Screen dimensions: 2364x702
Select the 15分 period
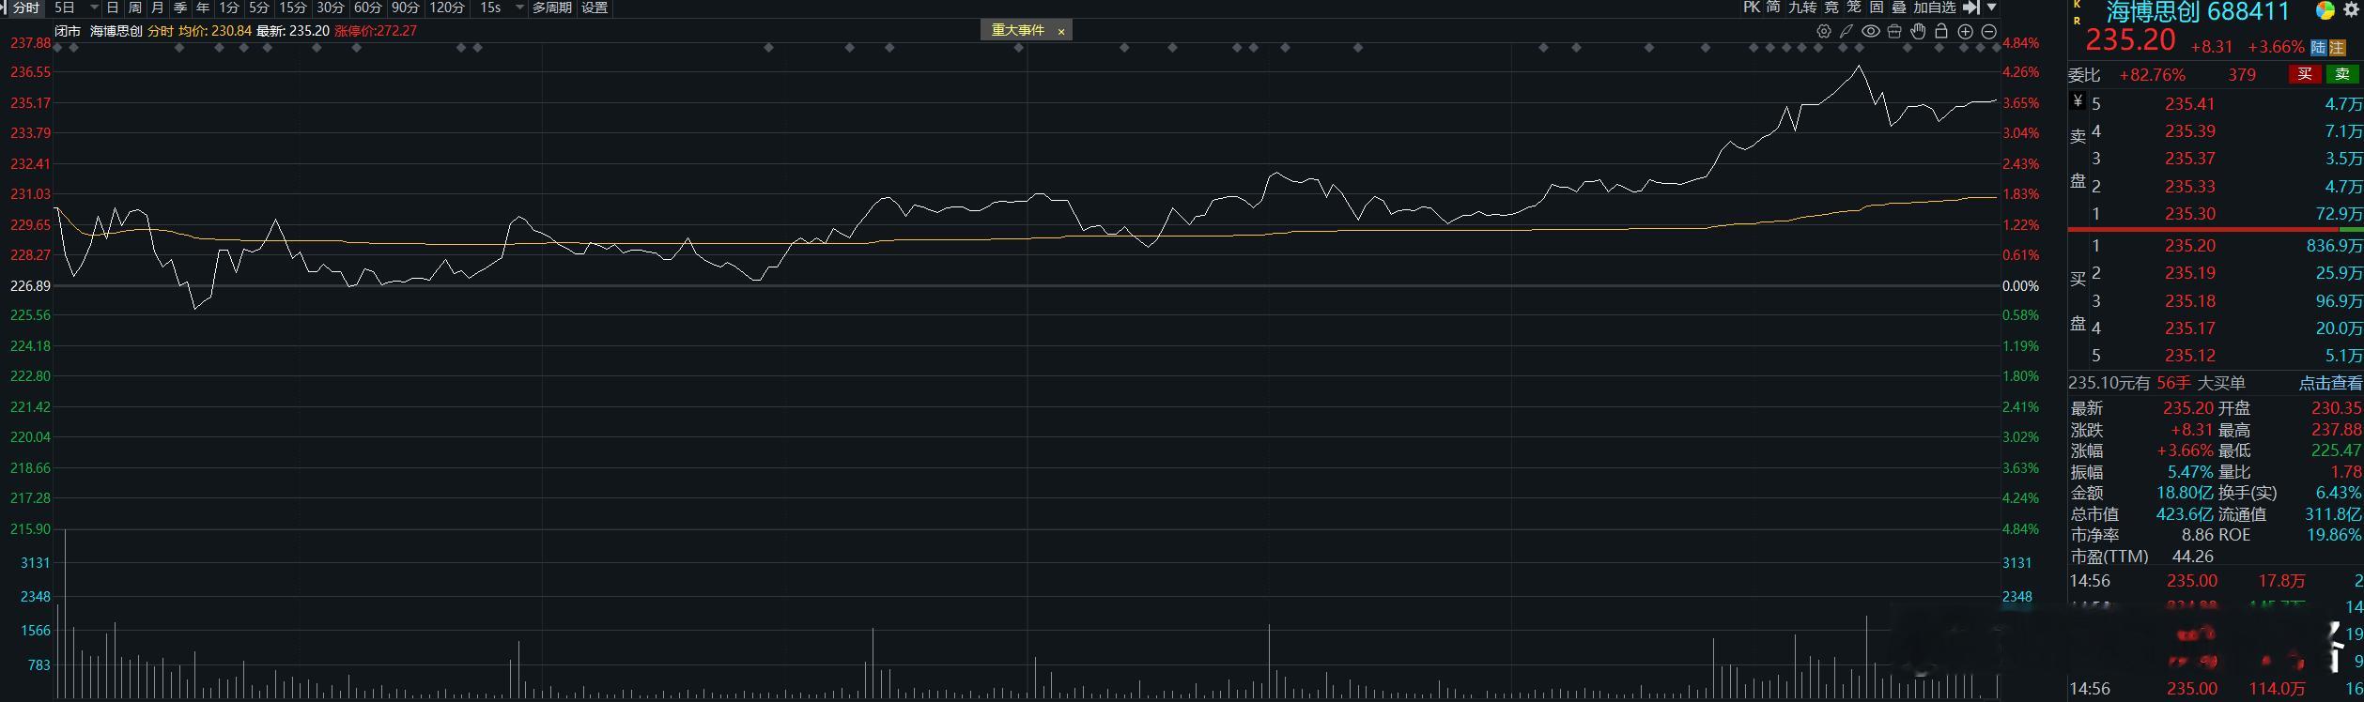pyautogui.click(x=293, y=8)
